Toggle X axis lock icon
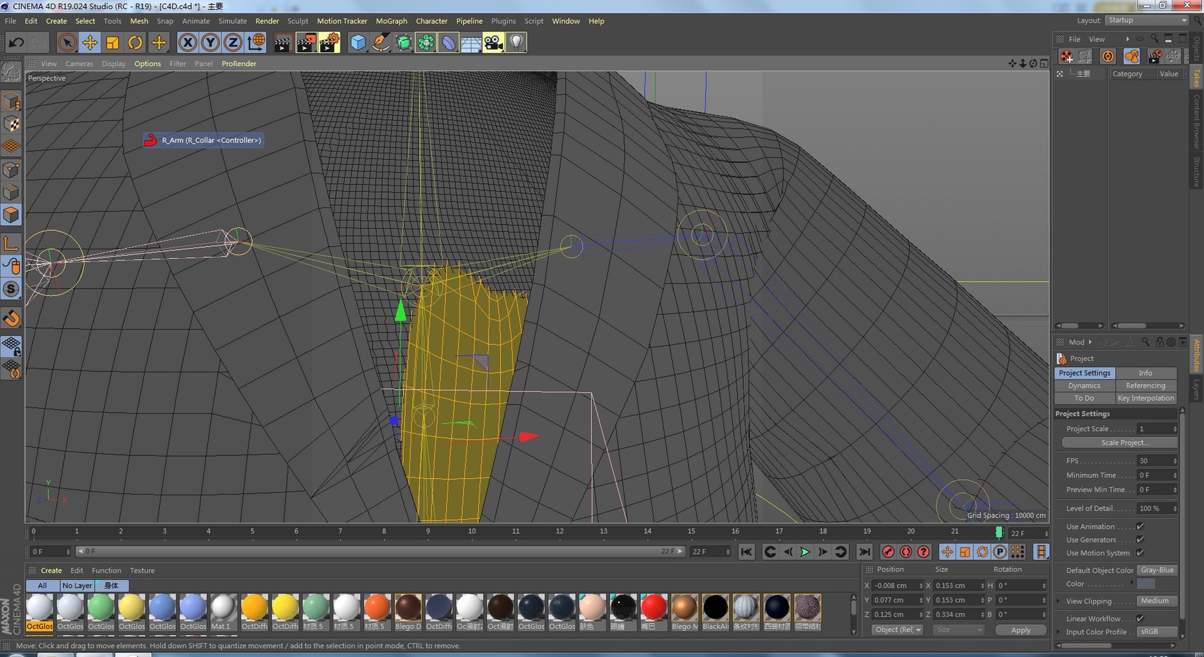The width and height of the screenshot is (1204, 657). coord(187,43)
